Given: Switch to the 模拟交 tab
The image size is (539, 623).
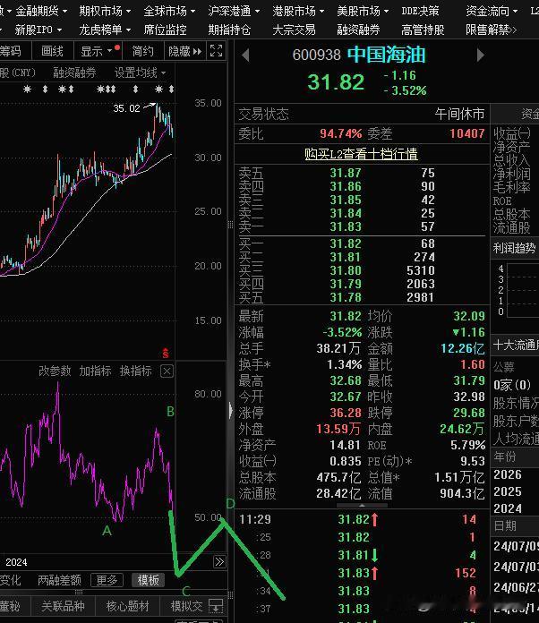Looking at the screenshot, I should [x=186, y=606].
